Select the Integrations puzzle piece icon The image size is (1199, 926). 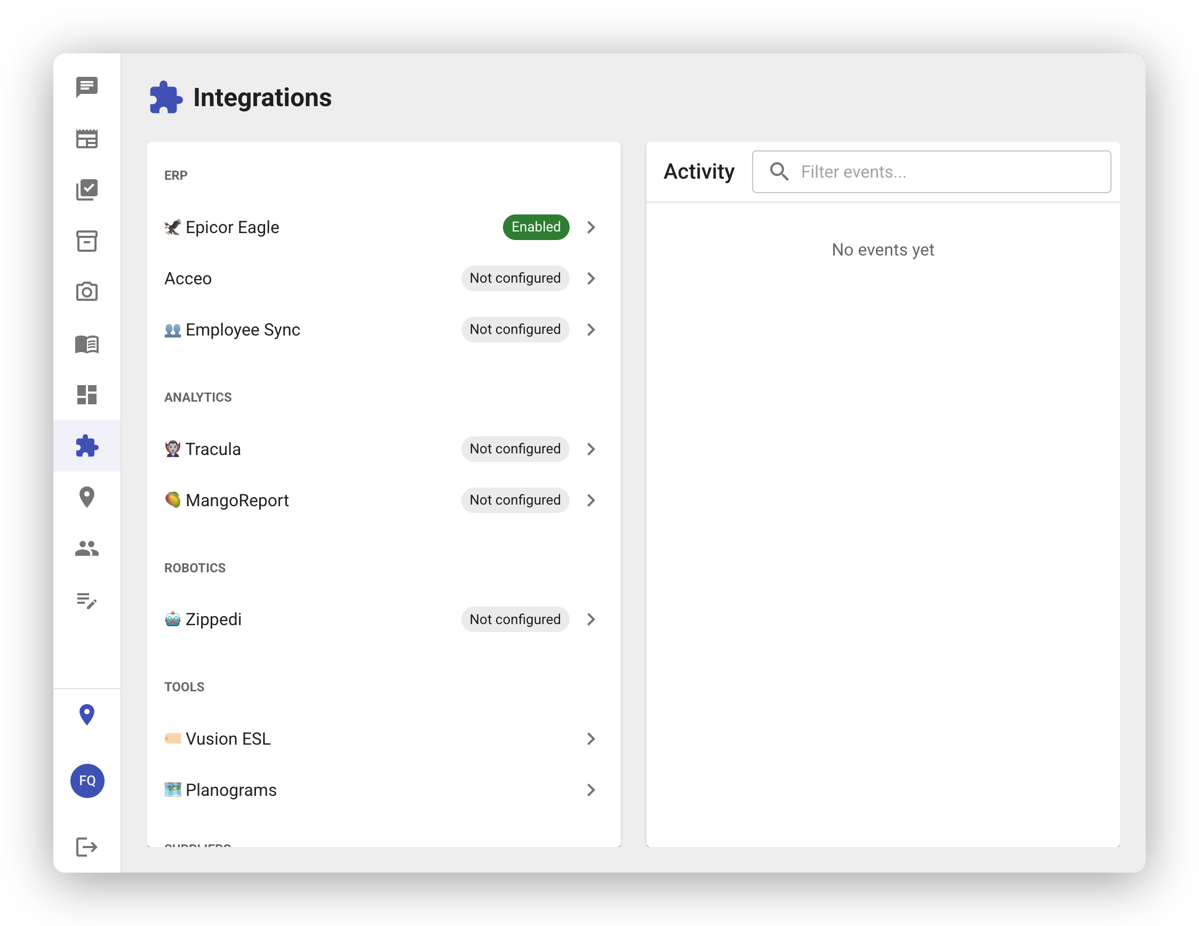tap(87, 446)
